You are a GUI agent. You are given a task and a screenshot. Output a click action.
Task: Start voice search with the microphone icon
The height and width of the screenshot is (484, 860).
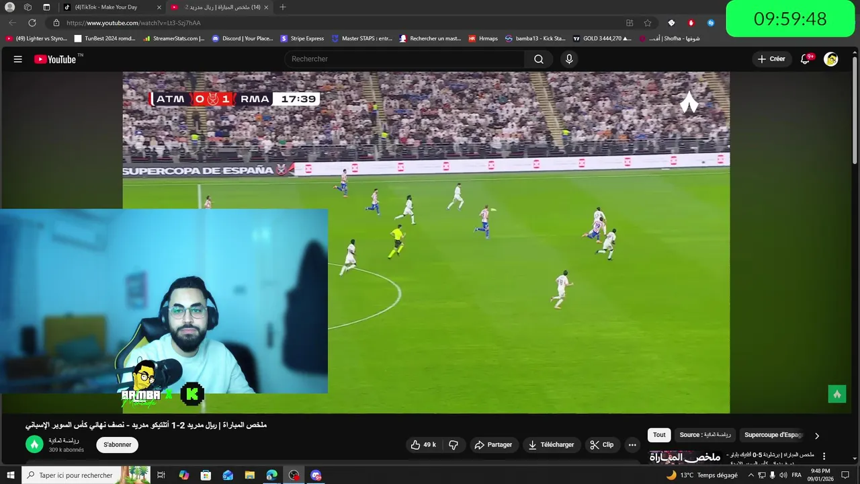click(x=569, y=59)
